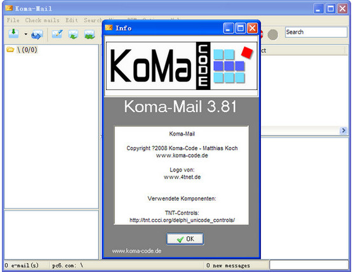Viewport: 353px width, 272px height.
Task: Minimize the Info dialog
Action: 229,29
